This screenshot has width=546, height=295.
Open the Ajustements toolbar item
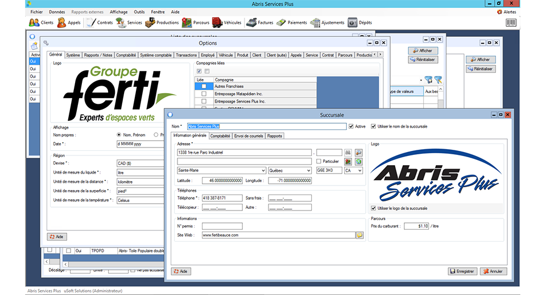328,23
